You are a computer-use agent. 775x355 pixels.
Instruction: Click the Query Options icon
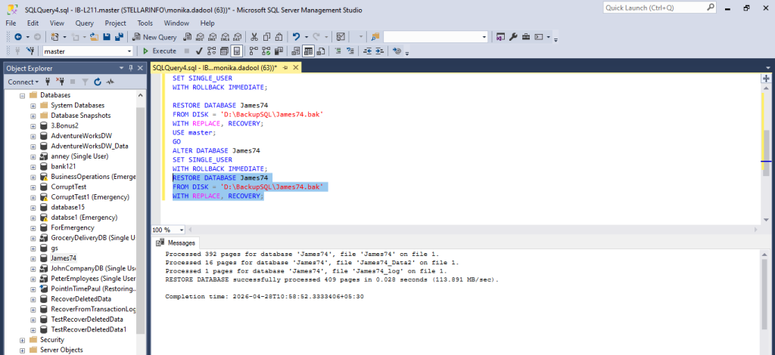pos(224,51)
